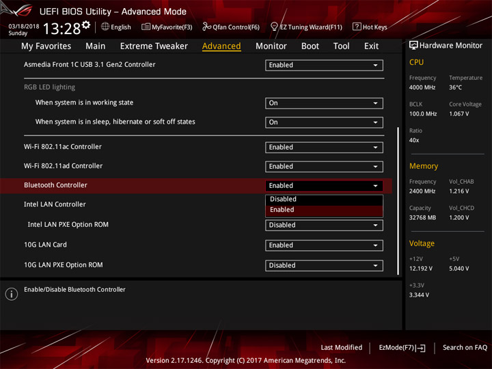This screenshot has height=369, width=492.
Task: Click the settings list vertical scrollbar
Action: point(398,201)
